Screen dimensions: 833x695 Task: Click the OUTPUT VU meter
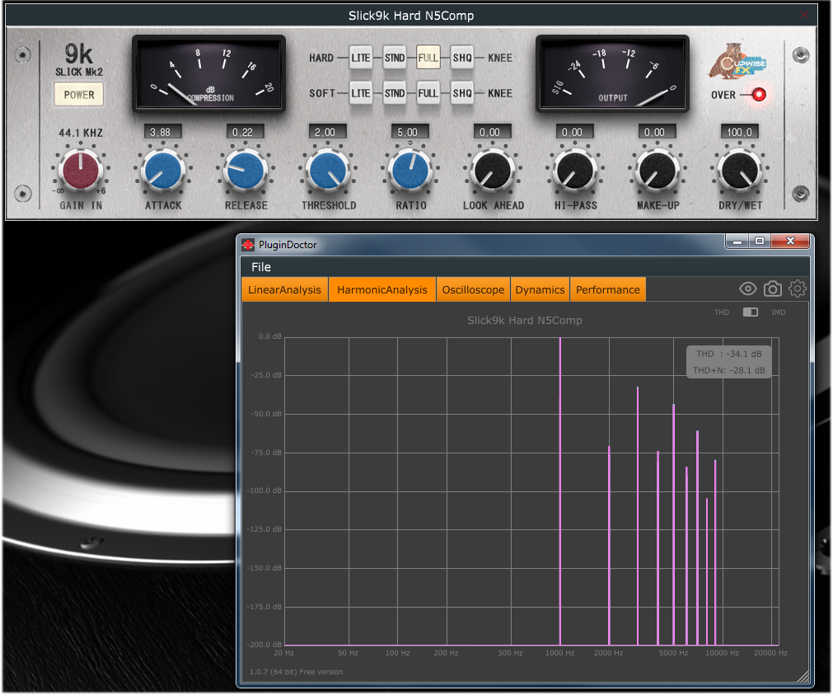coord(612,74)
